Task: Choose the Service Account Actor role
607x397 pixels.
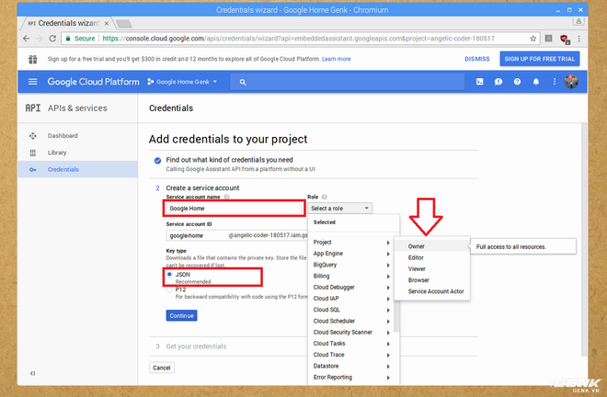Action: coord(432,291)
